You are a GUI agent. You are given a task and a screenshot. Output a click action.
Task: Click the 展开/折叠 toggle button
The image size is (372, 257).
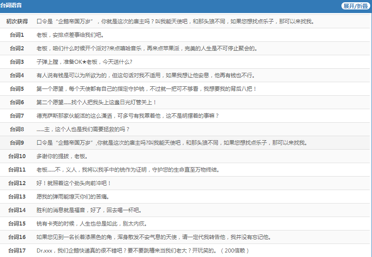coord(355,6)
